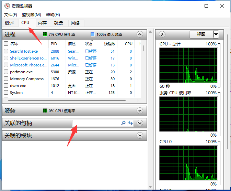Sort processes by the PID column header
This screenshot has height=191, width=231.
coord(54,44)
